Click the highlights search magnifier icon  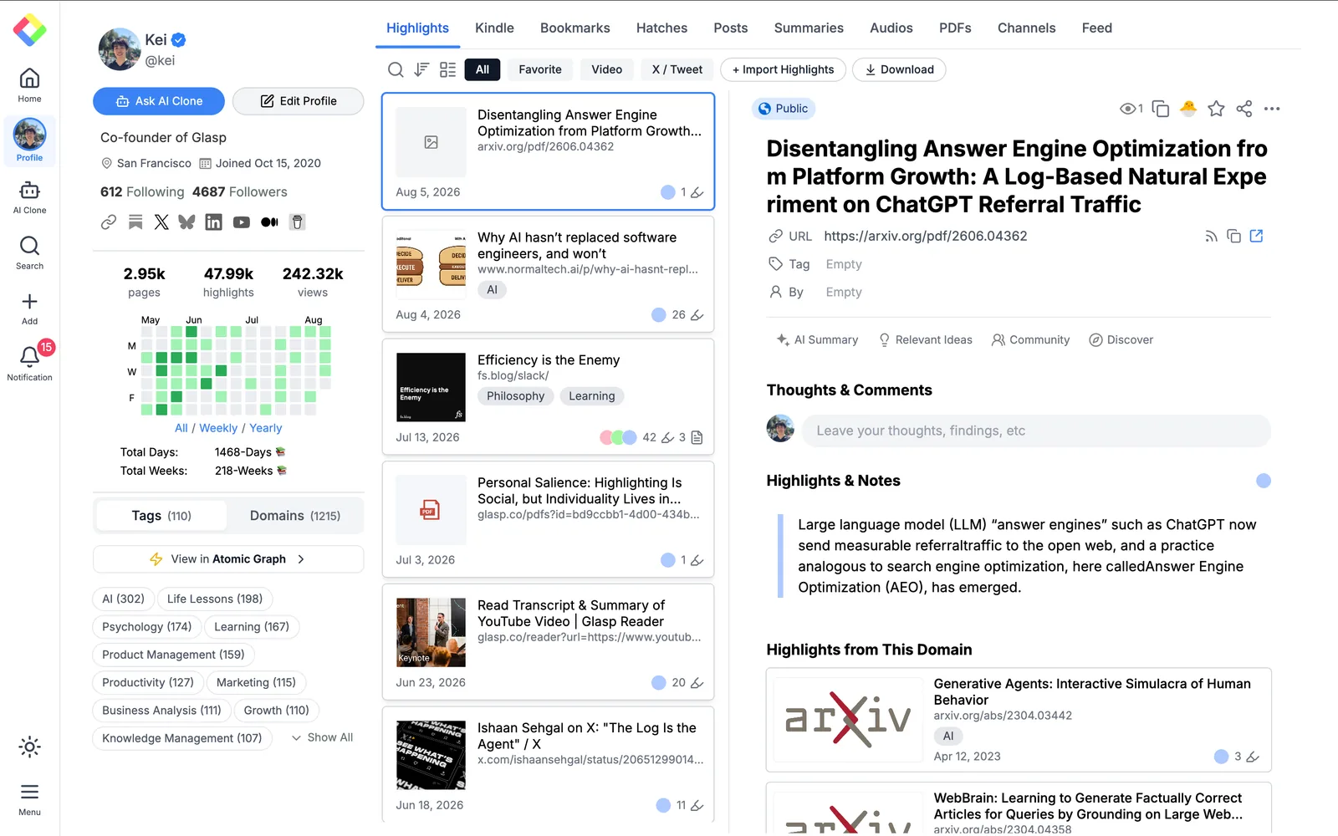point(396,69)
